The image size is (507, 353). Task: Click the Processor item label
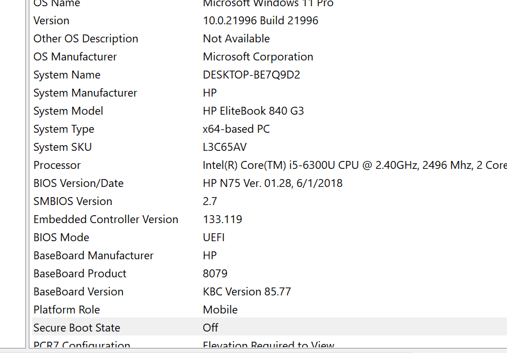[57, 165]
